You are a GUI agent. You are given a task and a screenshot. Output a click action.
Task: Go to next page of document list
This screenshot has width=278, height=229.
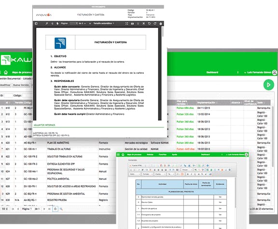coord(44,209)
